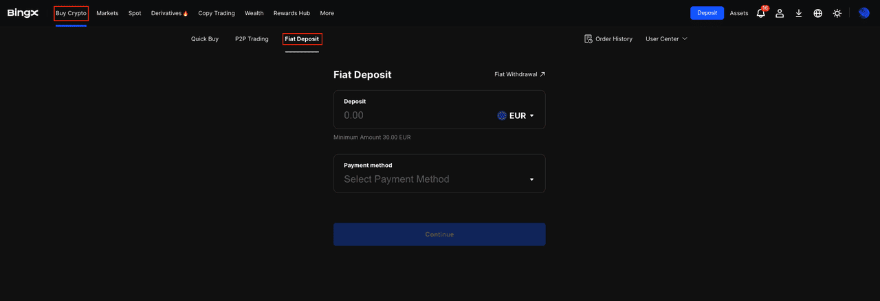Open the language globe icon
The height and width of the screenshot is (301, 880).
[818, 13]
